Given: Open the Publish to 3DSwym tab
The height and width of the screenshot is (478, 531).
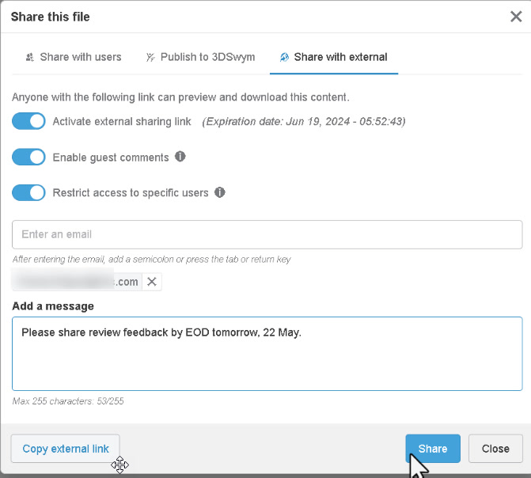Looking at the screenshot, I should tap(195, 57).
